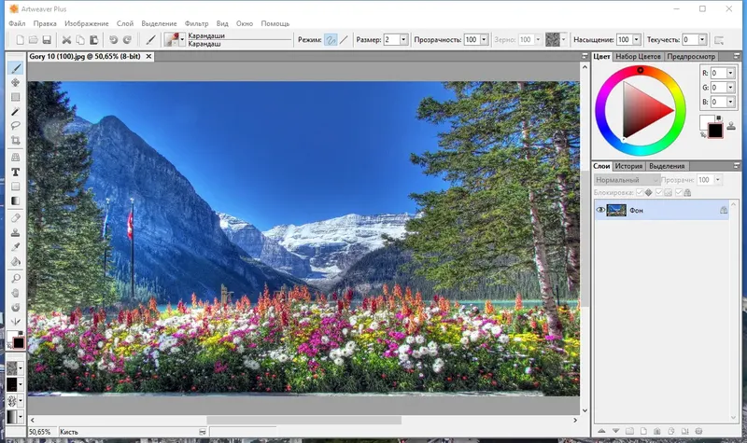Click the Save floppy disk icon
Image resolution: width=747 pixels, height=443 pixels.
click(47, 40)
